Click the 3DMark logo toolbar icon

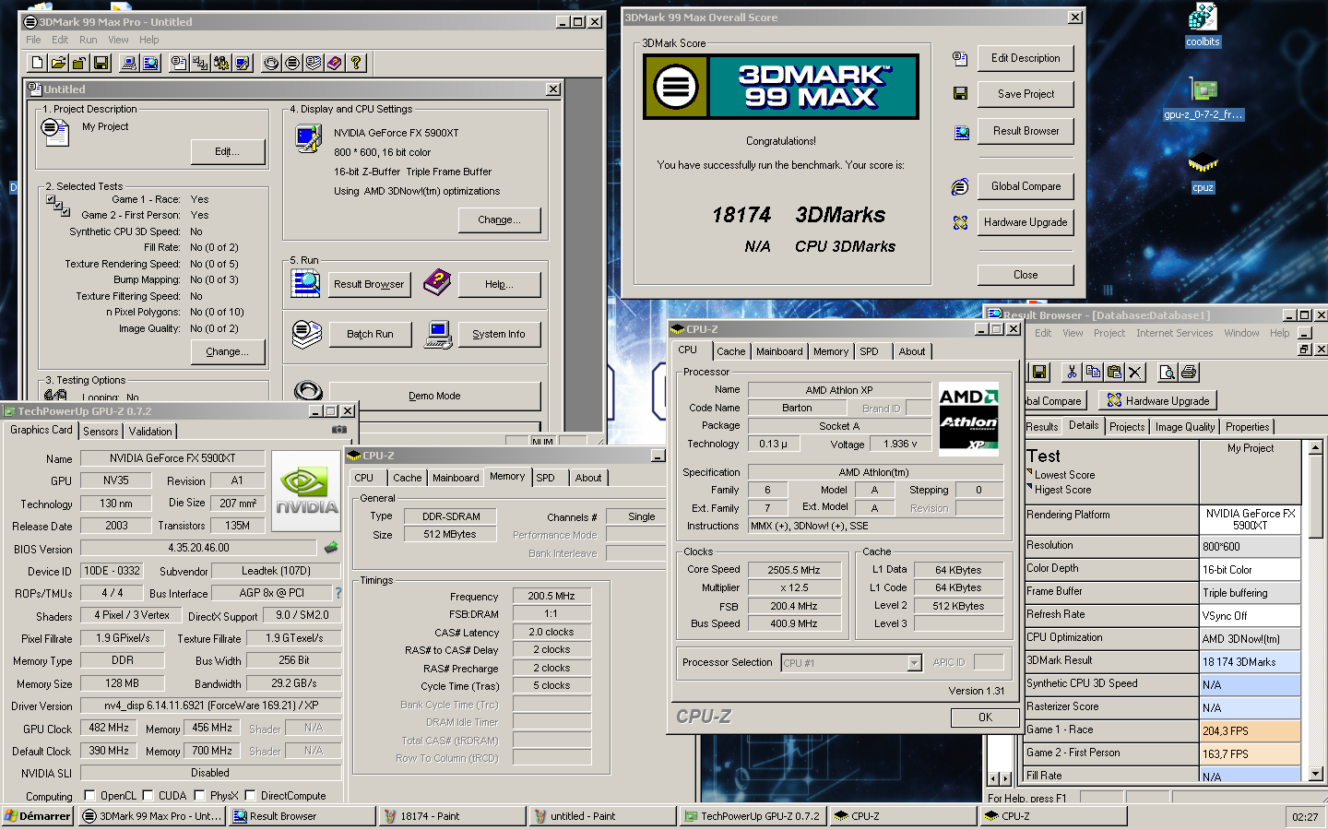tap(292, 63)
